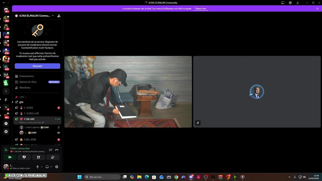Open user settings gear icon
Image resolution: width=322 pixels, height=181 pixels.
coord(57,167)
